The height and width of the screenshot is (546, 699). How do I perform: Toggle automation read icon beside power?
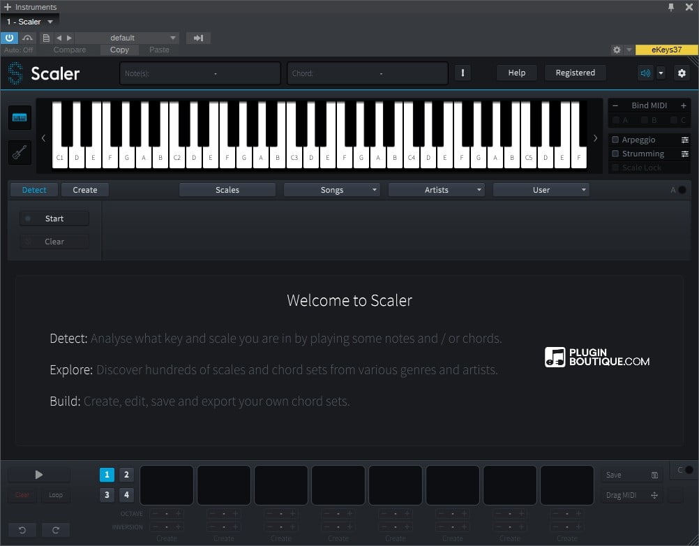[27, 38]
